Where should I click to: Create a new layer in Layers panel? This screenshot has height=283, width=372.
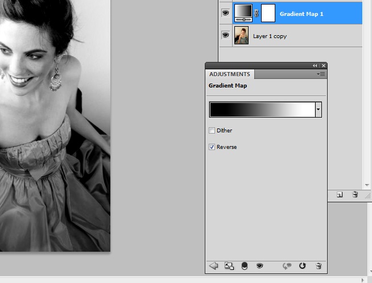tap(340, 194)
